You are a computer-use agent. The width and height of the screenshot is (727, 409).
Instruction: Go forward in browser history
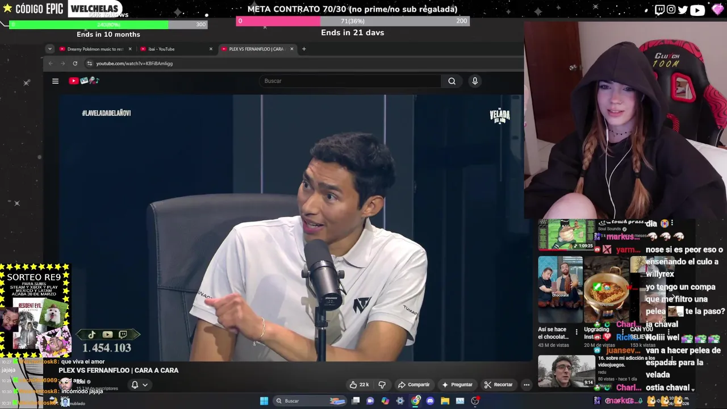click(x=62, y=63)
